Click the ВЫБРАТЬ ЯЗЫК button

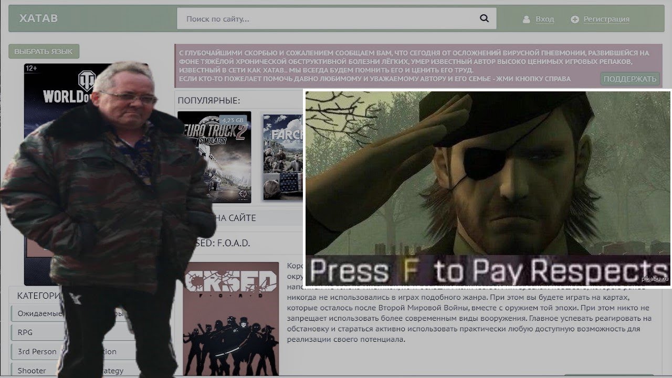(44, 51)
